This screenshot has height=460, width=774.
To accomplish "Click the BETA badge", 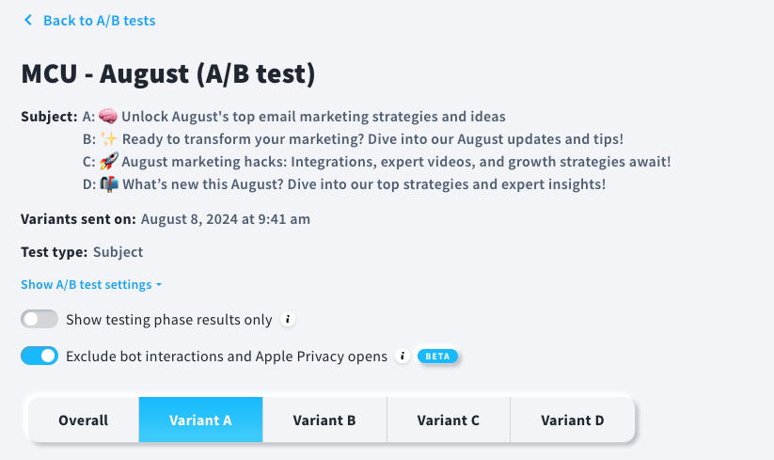I will pos(437,357).
